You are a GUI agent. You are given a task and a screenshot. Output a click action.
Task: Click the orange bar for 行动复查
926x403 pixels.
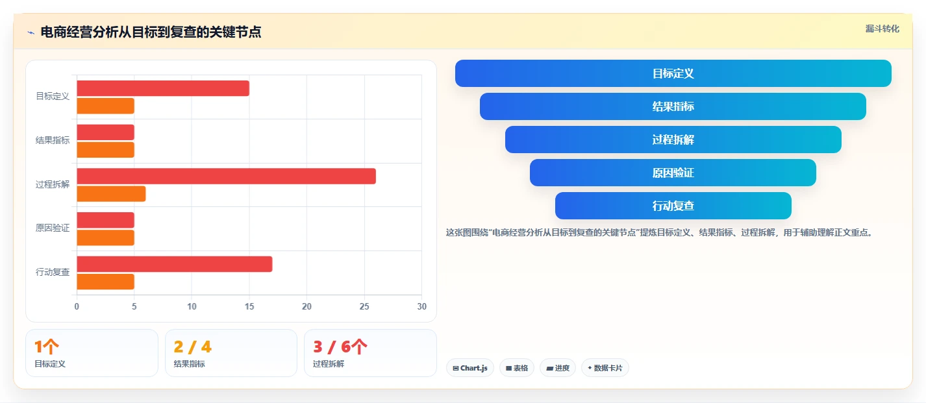coord(105,282)
